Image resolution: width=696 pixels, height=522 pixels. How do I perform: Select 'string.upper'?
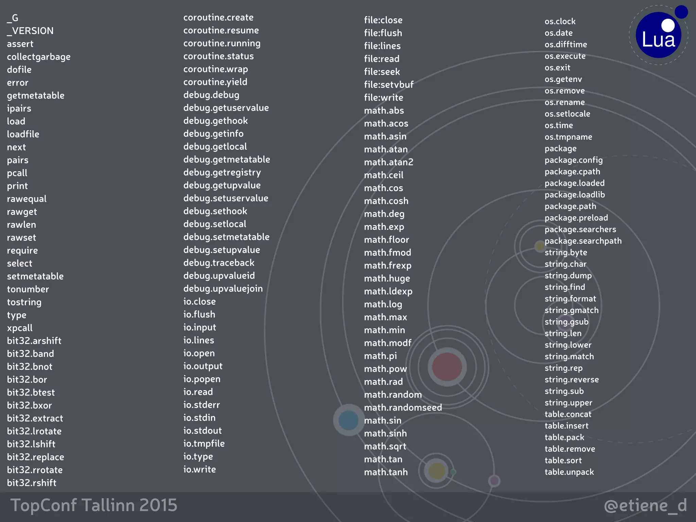pos(569,403)
